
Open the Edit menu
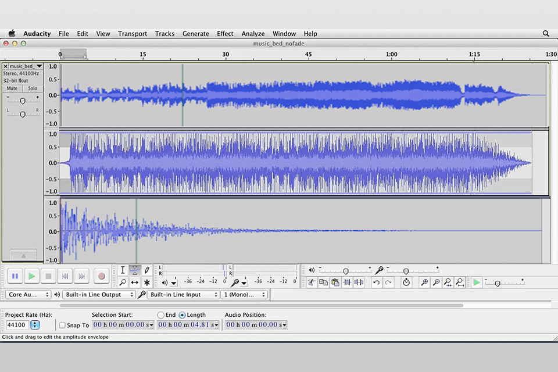point(83,34)
